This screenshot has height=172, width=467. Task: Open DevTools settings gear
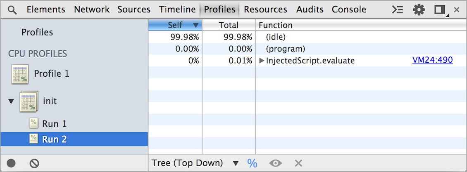pyautogui.click(x=419, y=9)
